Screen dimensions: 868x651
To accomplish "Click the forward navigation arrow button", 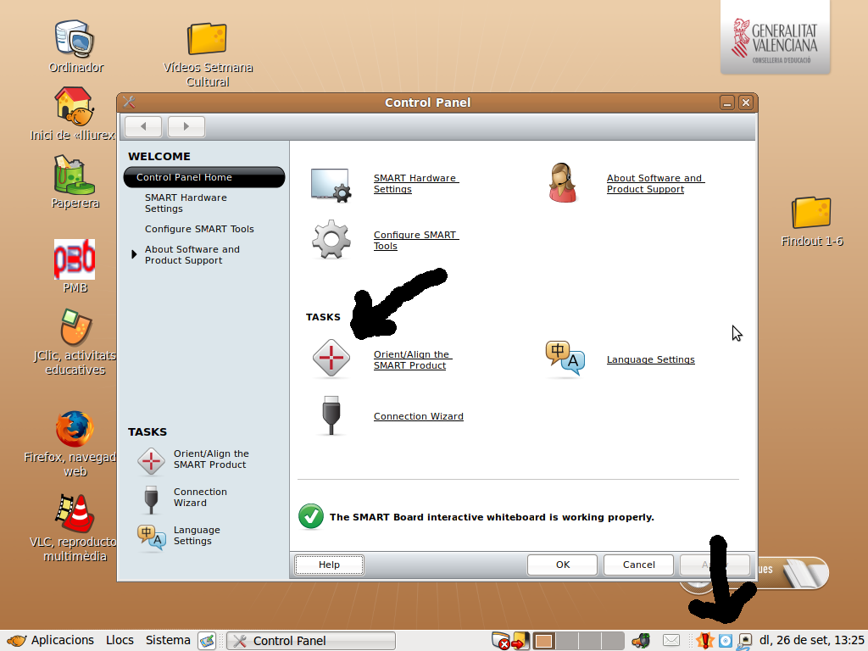I will (x=186, y=126).
